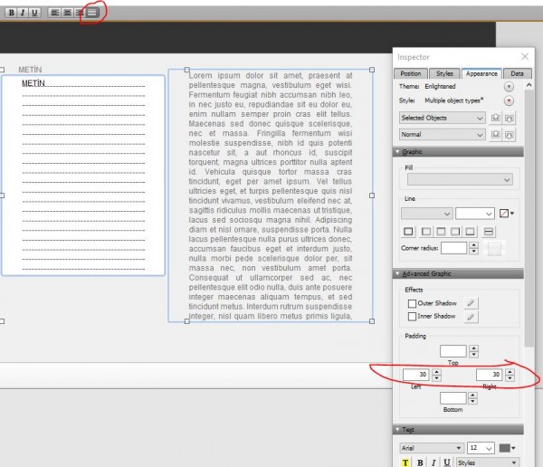Click the Corner radius input field
543x467 pixels.
click(453, 248)
